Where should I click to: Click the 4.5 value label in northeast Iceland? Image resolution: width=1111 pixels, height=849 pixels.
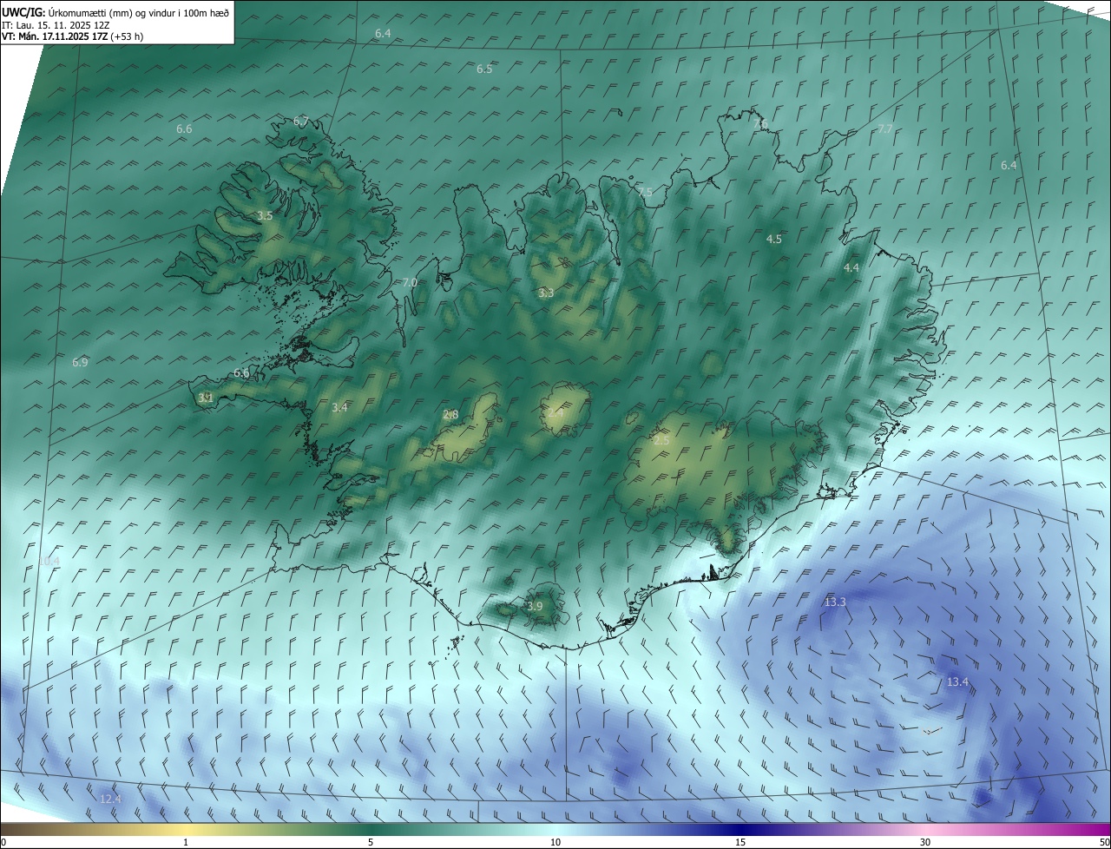[x=774, y=239]
